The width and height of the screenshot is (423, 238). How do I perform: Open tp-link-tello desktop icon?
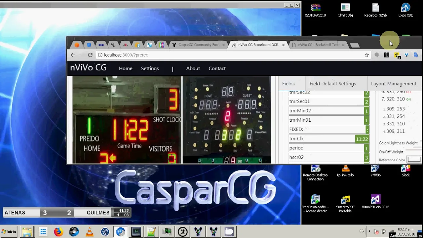coord(345,170)
